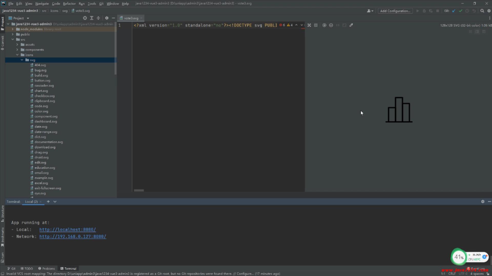Toggle grid lines in SVG preview

(x=316, y=25)
